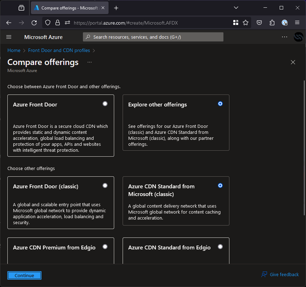The height and width of the screenshot is (287, 306).
Task: Open Give feedback link
Action: tap(284, 274)
